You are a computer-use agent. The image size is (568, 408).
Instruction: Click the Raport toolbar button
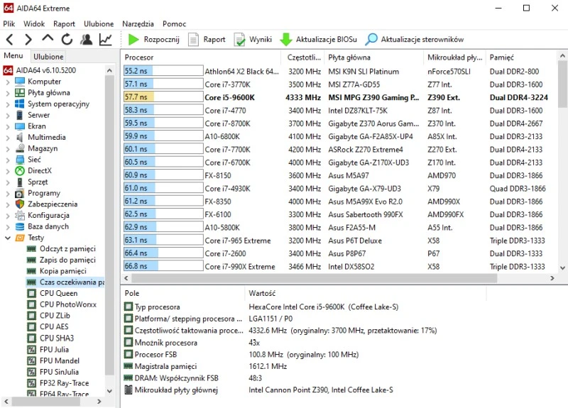[207, 39]
